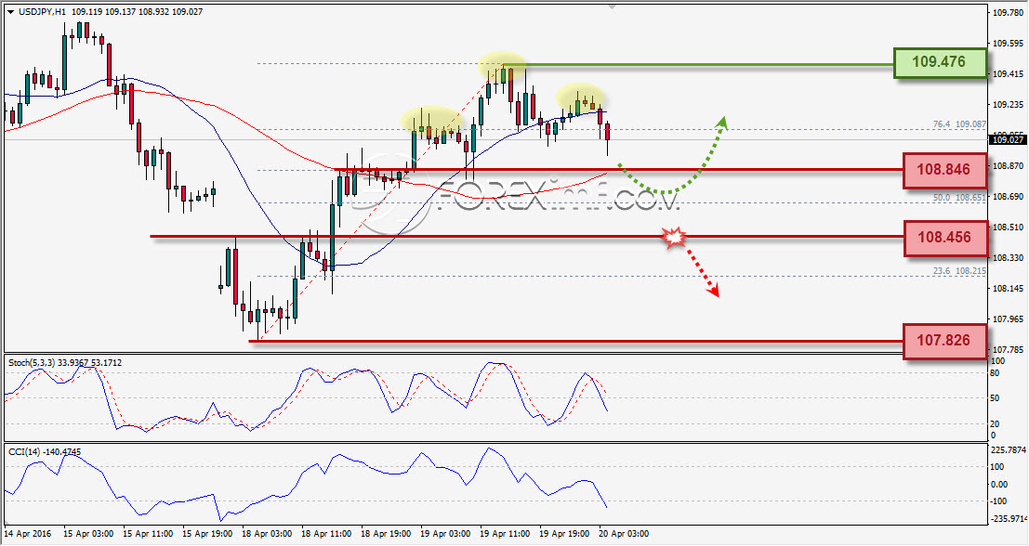The image size is (1029, 546).
Task: Click the 19 Apr 11:00 time label
Action: coord(506,534)
